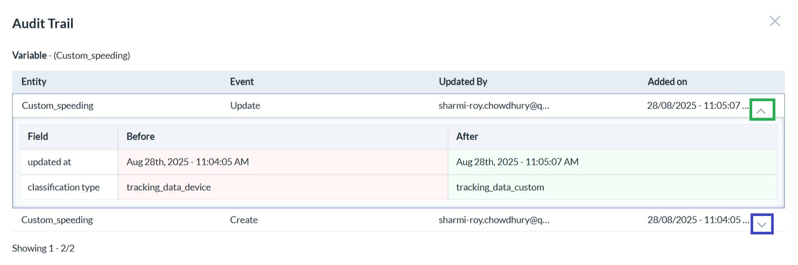This screenshot has width=798, height=265.
Task: Close the Audit Trail dialog
Action: tap(774, 21)
